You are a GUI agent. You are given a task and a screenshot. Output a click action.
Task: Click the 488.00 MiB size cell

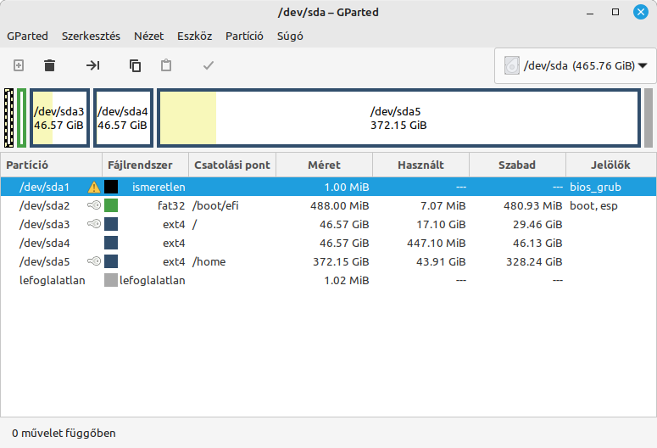[340, 205]
